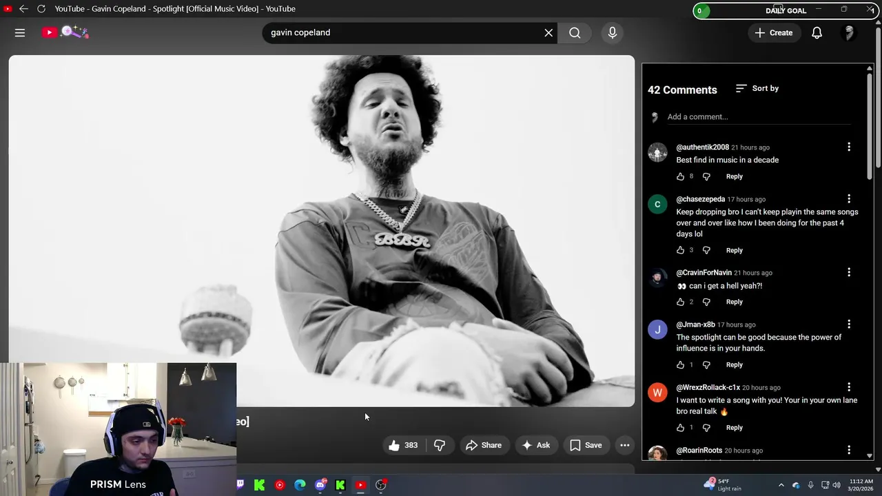Reply to the @CravinForNavin comment
Image resolution: width=882 pixels, height=496 pixels.
[x=735, y=302]
